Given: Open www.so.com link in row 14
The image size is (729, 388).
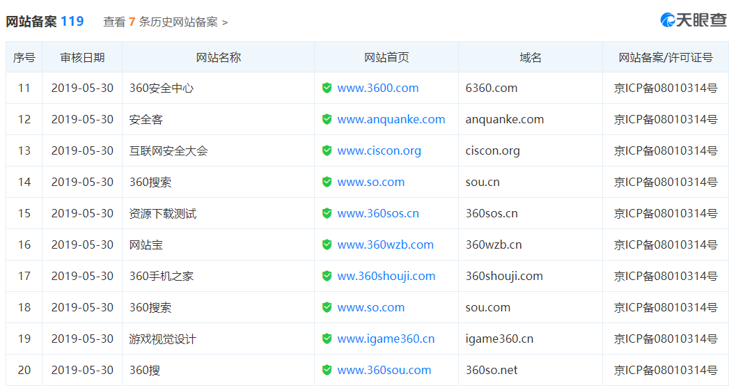Looking at the screenshot, I should pos(371,183).
